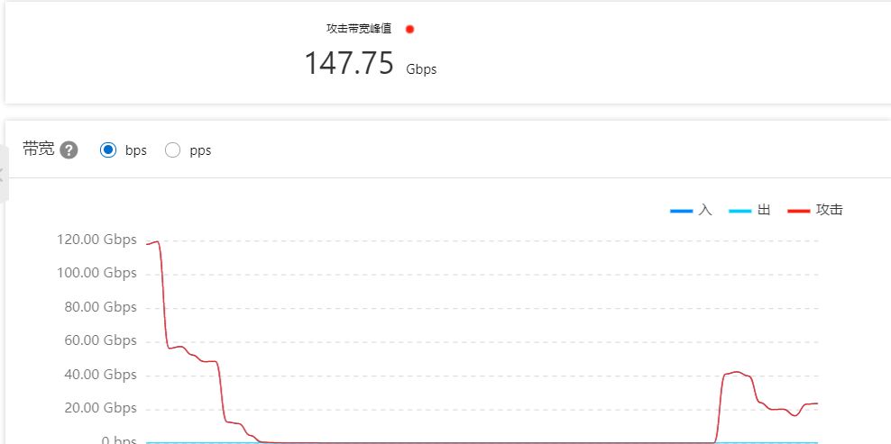Click the red dot next to 攻击带宽峰值
The image size is (891, 444).
pos(409,29)
